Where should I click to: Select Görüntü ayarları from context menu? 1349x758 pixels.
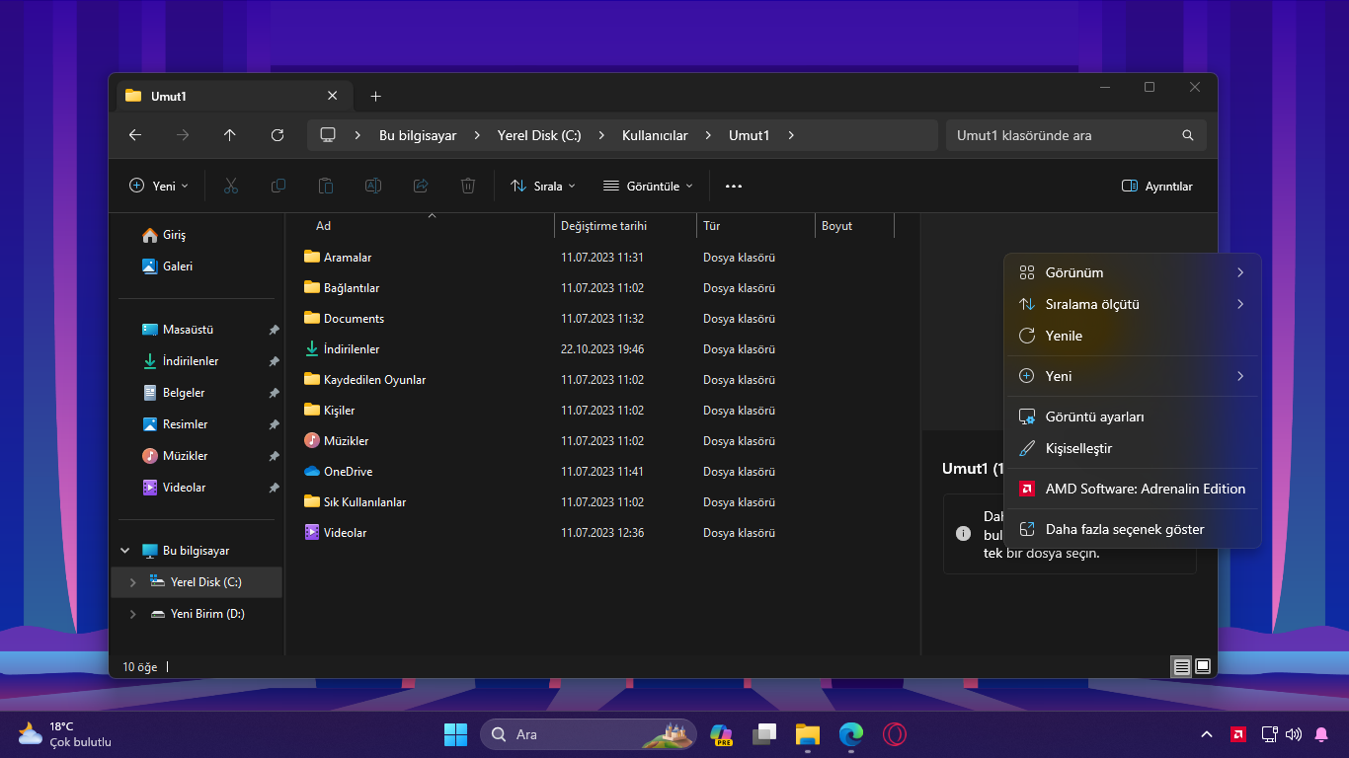point(1133,417)
